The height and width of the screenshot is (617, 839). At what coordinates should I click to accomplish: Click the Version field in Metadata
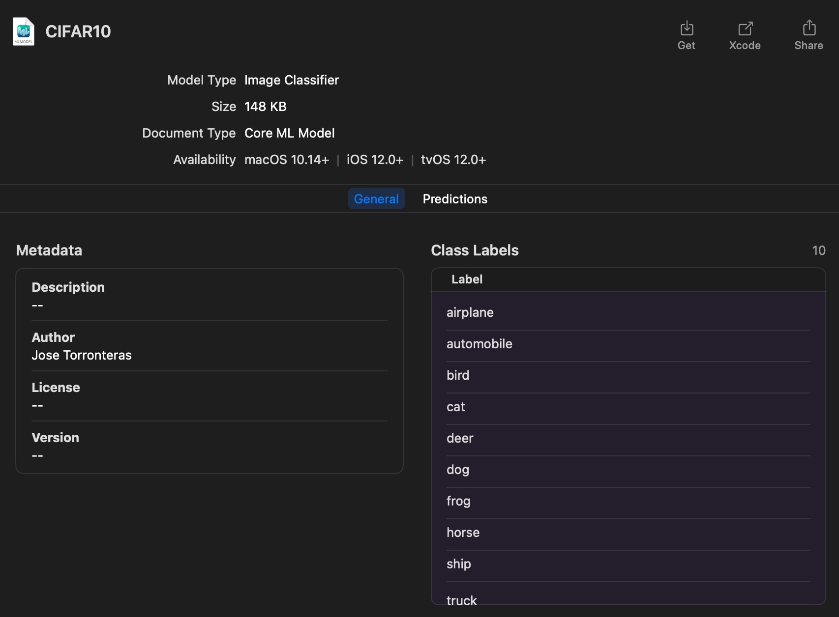[210, 446]
